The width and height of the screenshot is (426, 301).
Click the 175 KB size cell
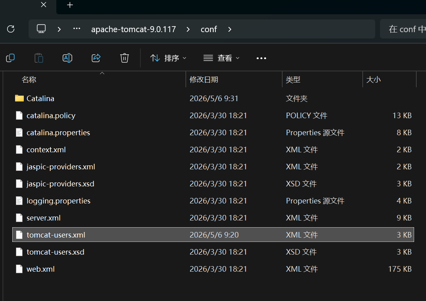coord(400,269)
